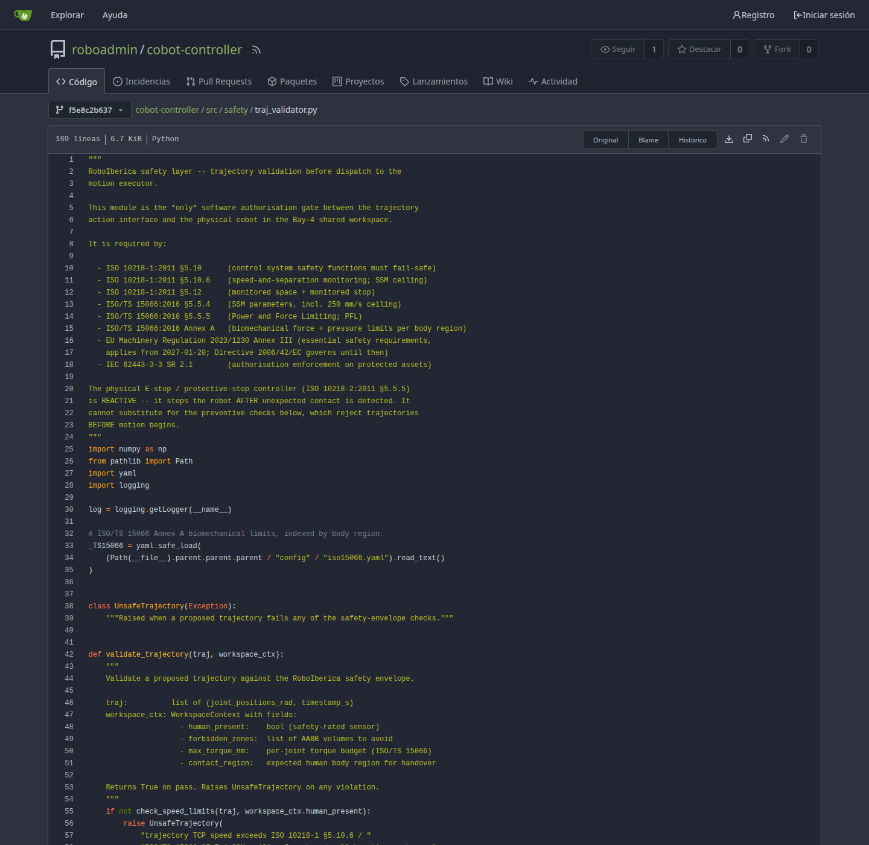Open the file RSS feed icon in toolbar
The height and width of the screenshot is (845, 869).
(x=766, y=139)
